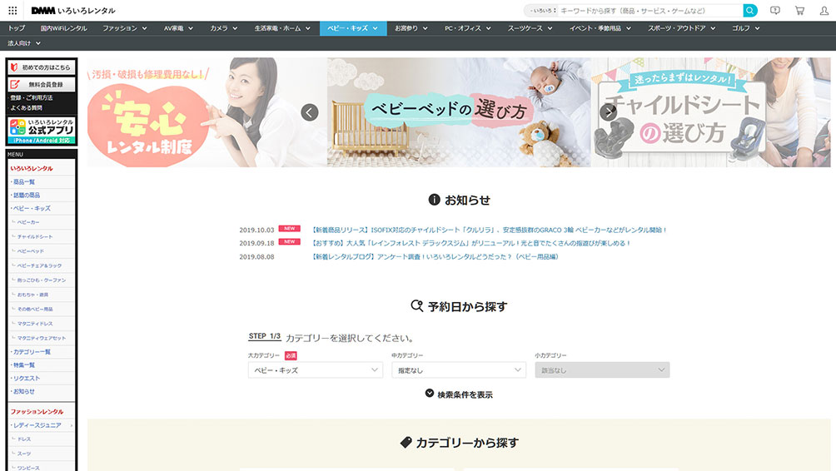Open the スーツケース nav menu
Viewport: 836px width, 471px height.
point(530,28)
